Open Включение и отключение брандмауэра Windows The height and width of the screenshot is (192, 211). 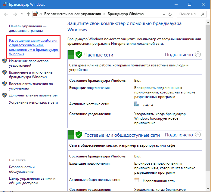[x=31, y=75]
